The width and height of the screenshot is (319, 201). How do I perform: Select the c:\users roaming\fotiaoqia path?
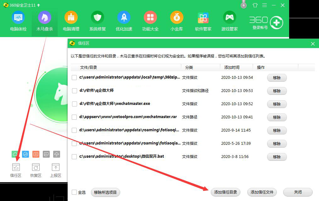coord(130,143)
